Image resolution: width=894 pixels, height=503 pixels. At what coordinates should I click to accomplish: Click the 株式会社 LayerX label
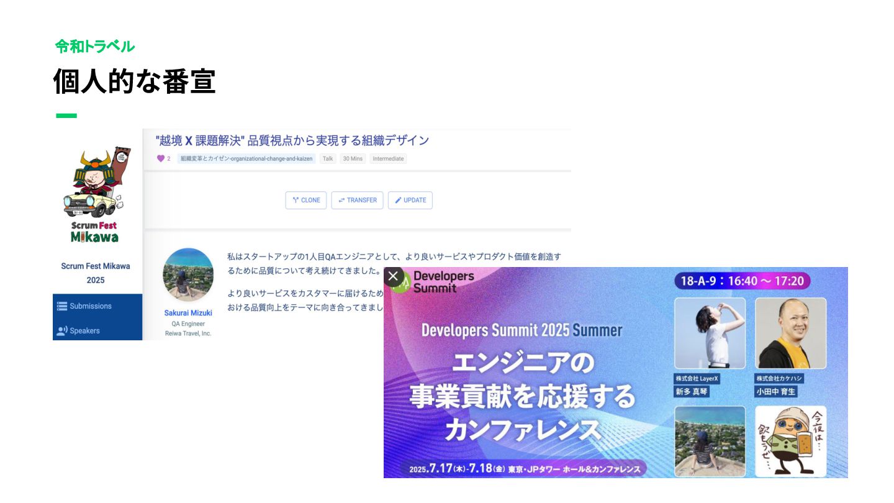point(697,378)
